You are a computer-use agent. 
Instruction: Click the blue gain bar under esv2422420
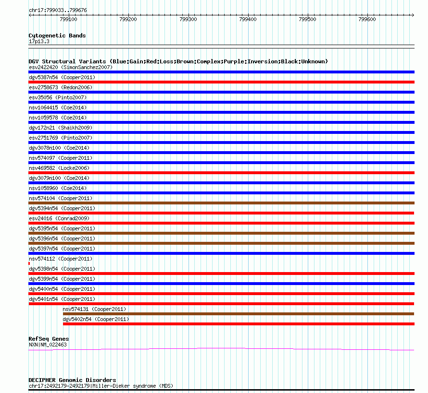[x=221, y=72]
